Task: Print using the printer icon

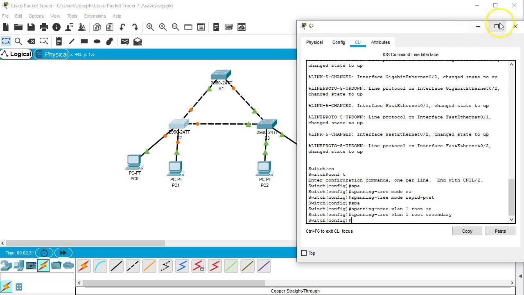Action: coord(44,27)
